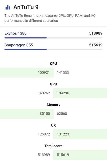Select the CPU score 141555
Screen dimensions: 107x161
(63, 72)
